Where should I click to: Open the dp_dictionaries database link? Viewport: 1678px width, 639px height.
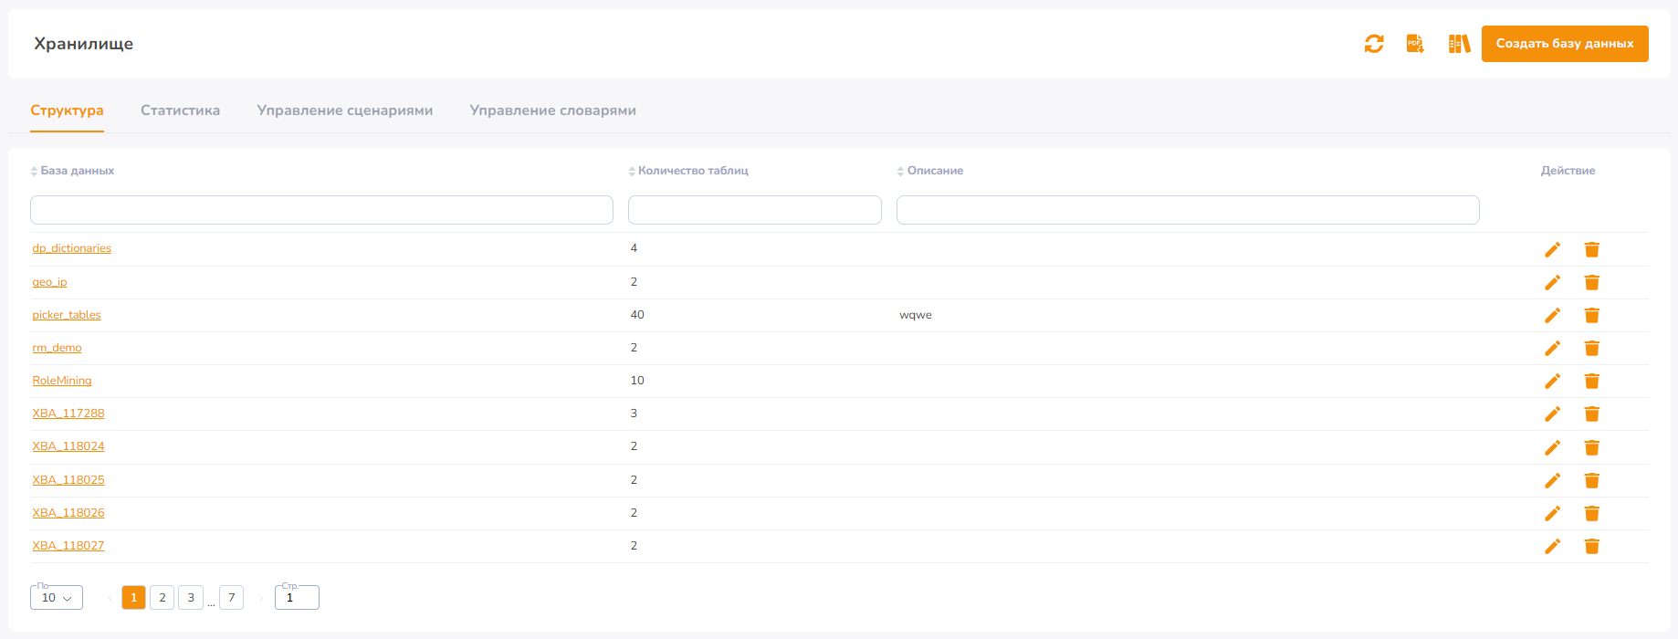click(71, 248)
